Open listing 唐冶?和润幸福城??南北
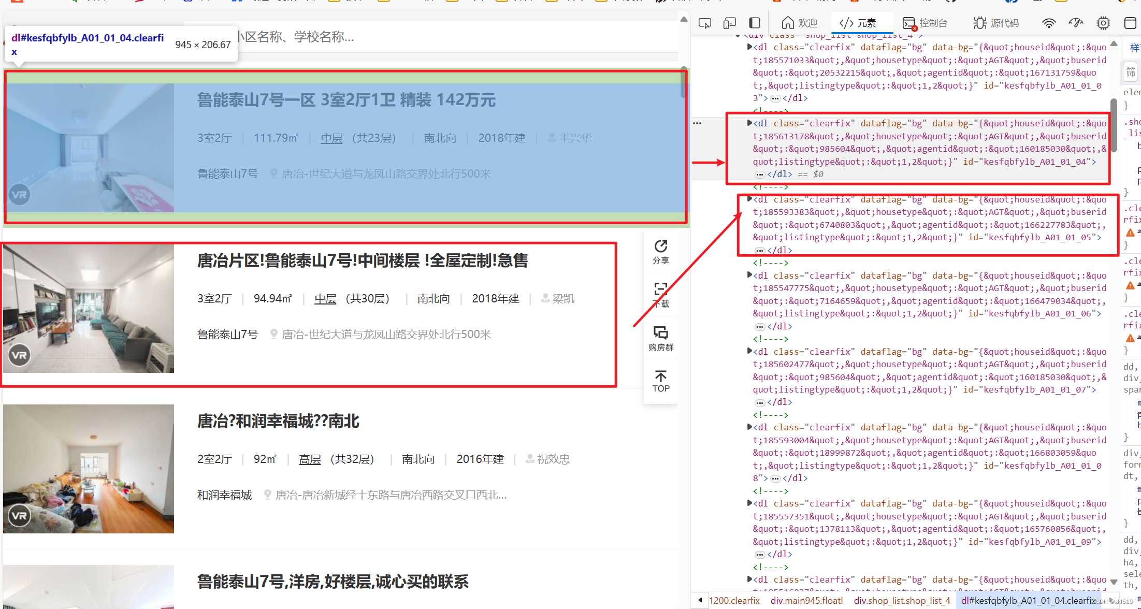The width and height of the screenshot is (1141, 609). tap(278, 421)
